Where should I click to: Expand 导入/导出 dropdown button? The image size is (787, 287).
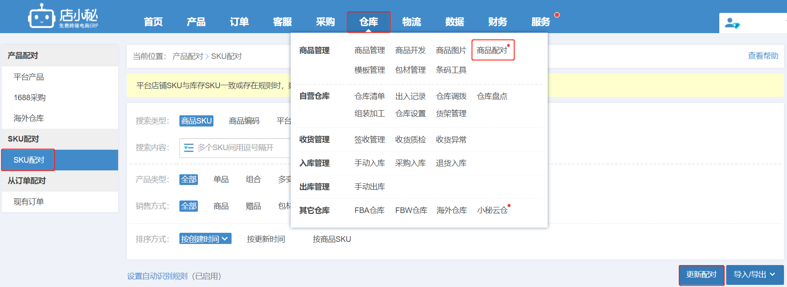click(755, 275)
